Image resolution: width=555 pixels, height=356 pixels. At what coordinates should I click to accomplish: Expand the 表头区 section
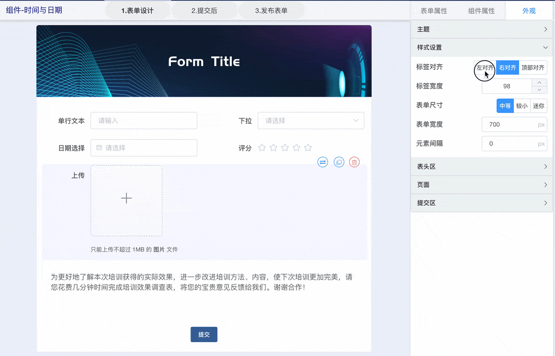coord(482,167)
